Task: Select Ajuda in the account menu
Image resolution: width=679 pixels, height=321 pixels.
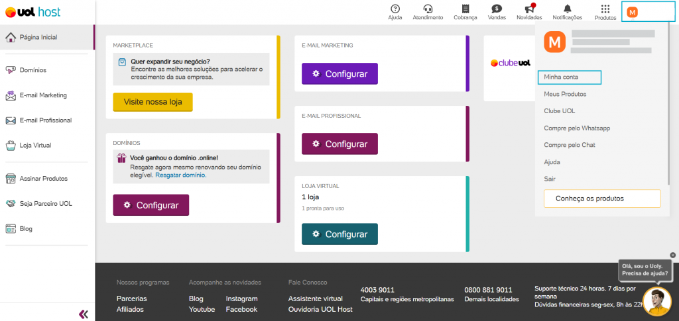Action: (x=552, y=162)
